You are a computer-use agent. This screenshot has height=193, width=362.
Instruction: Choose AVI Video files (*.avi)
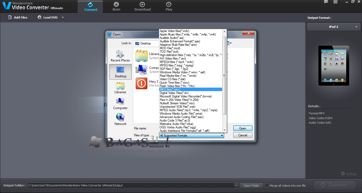191,59
